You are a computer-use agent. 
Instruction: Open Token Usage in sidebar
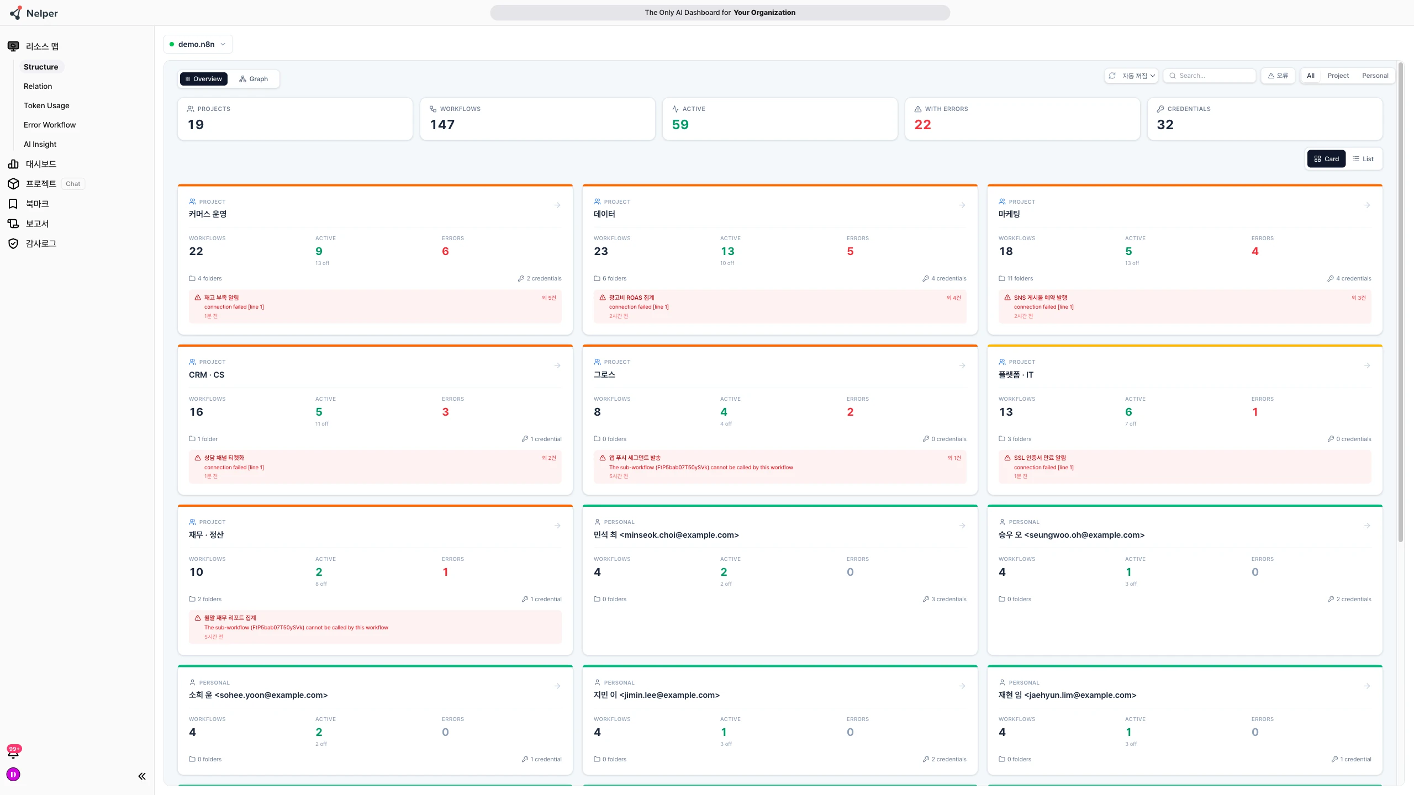coord(46,105)
